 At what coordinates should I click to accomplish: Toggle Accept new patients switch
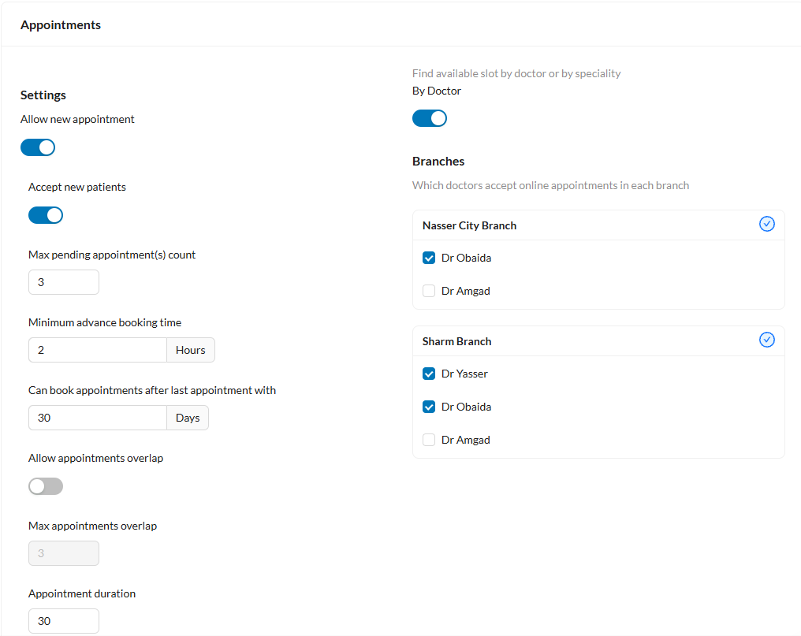pos(46,215)
